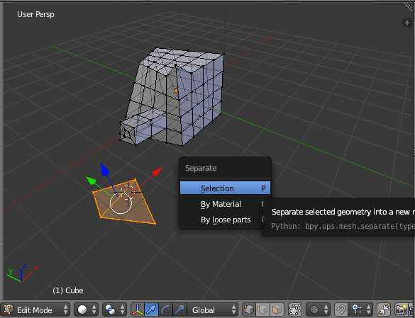
Task: Open the viewport shading sphere dropdown
Action: pyautogui.click(x=87, y=310)
